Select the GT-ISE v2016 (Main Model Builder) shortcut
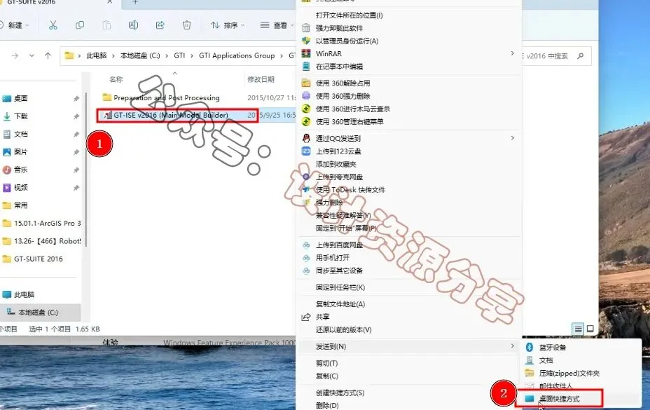650x410 pixels. (x=171, y=115)
